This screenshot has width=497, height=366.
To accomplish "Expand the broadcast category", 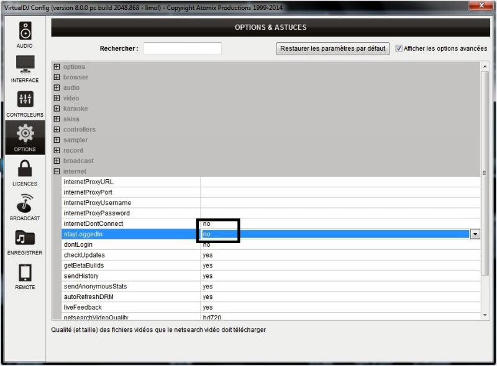I will [x=57, y=161].
